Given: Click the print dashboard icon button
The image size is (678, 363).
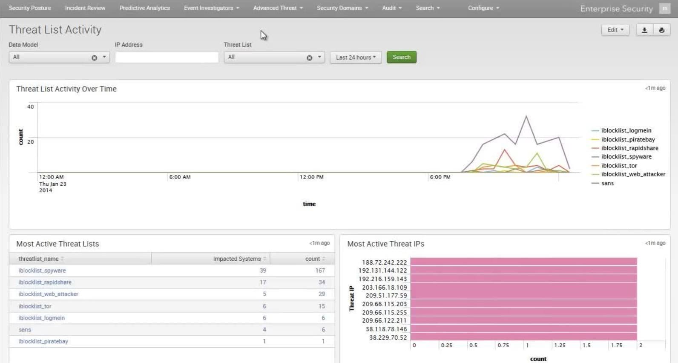Looking at the screenshot, I should (x=661, y=30).
